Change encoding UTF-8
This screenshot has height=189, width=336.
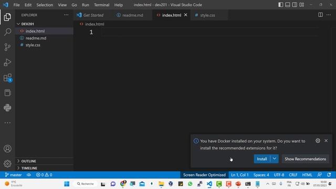(279, 175)
